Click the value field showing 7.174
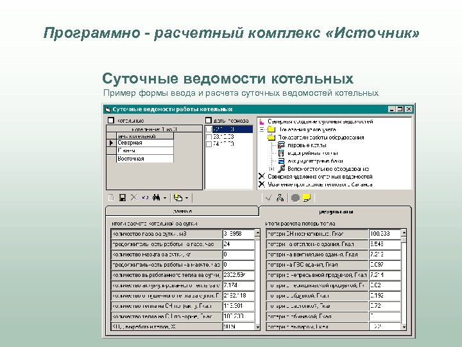This screenshot has height=347, width=462. pyautogui.click(x=238, y=285)
